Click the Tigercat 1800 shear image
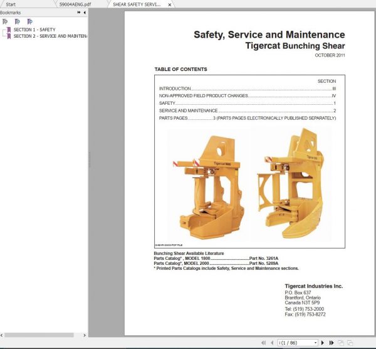Screen dimensions: 376x349 point(207,187)
